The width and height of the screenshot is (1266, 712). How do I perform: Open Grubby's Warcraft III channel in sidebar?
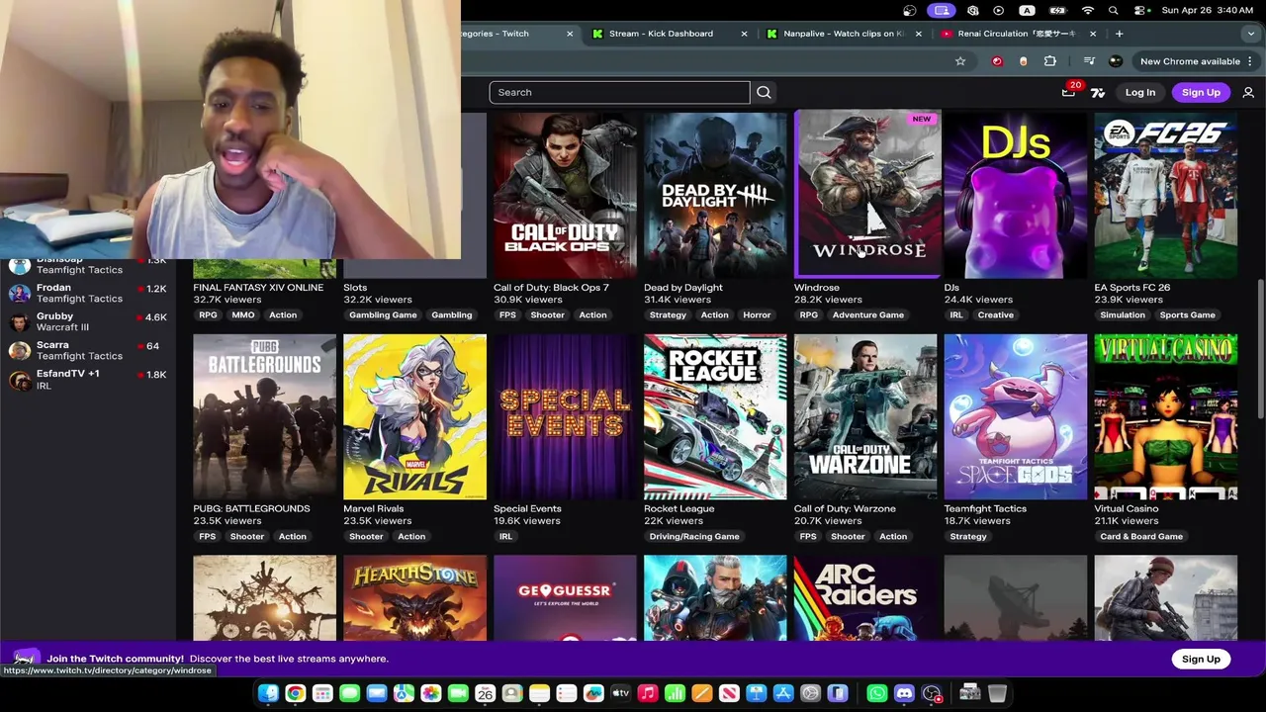click(x=89, y=321)
